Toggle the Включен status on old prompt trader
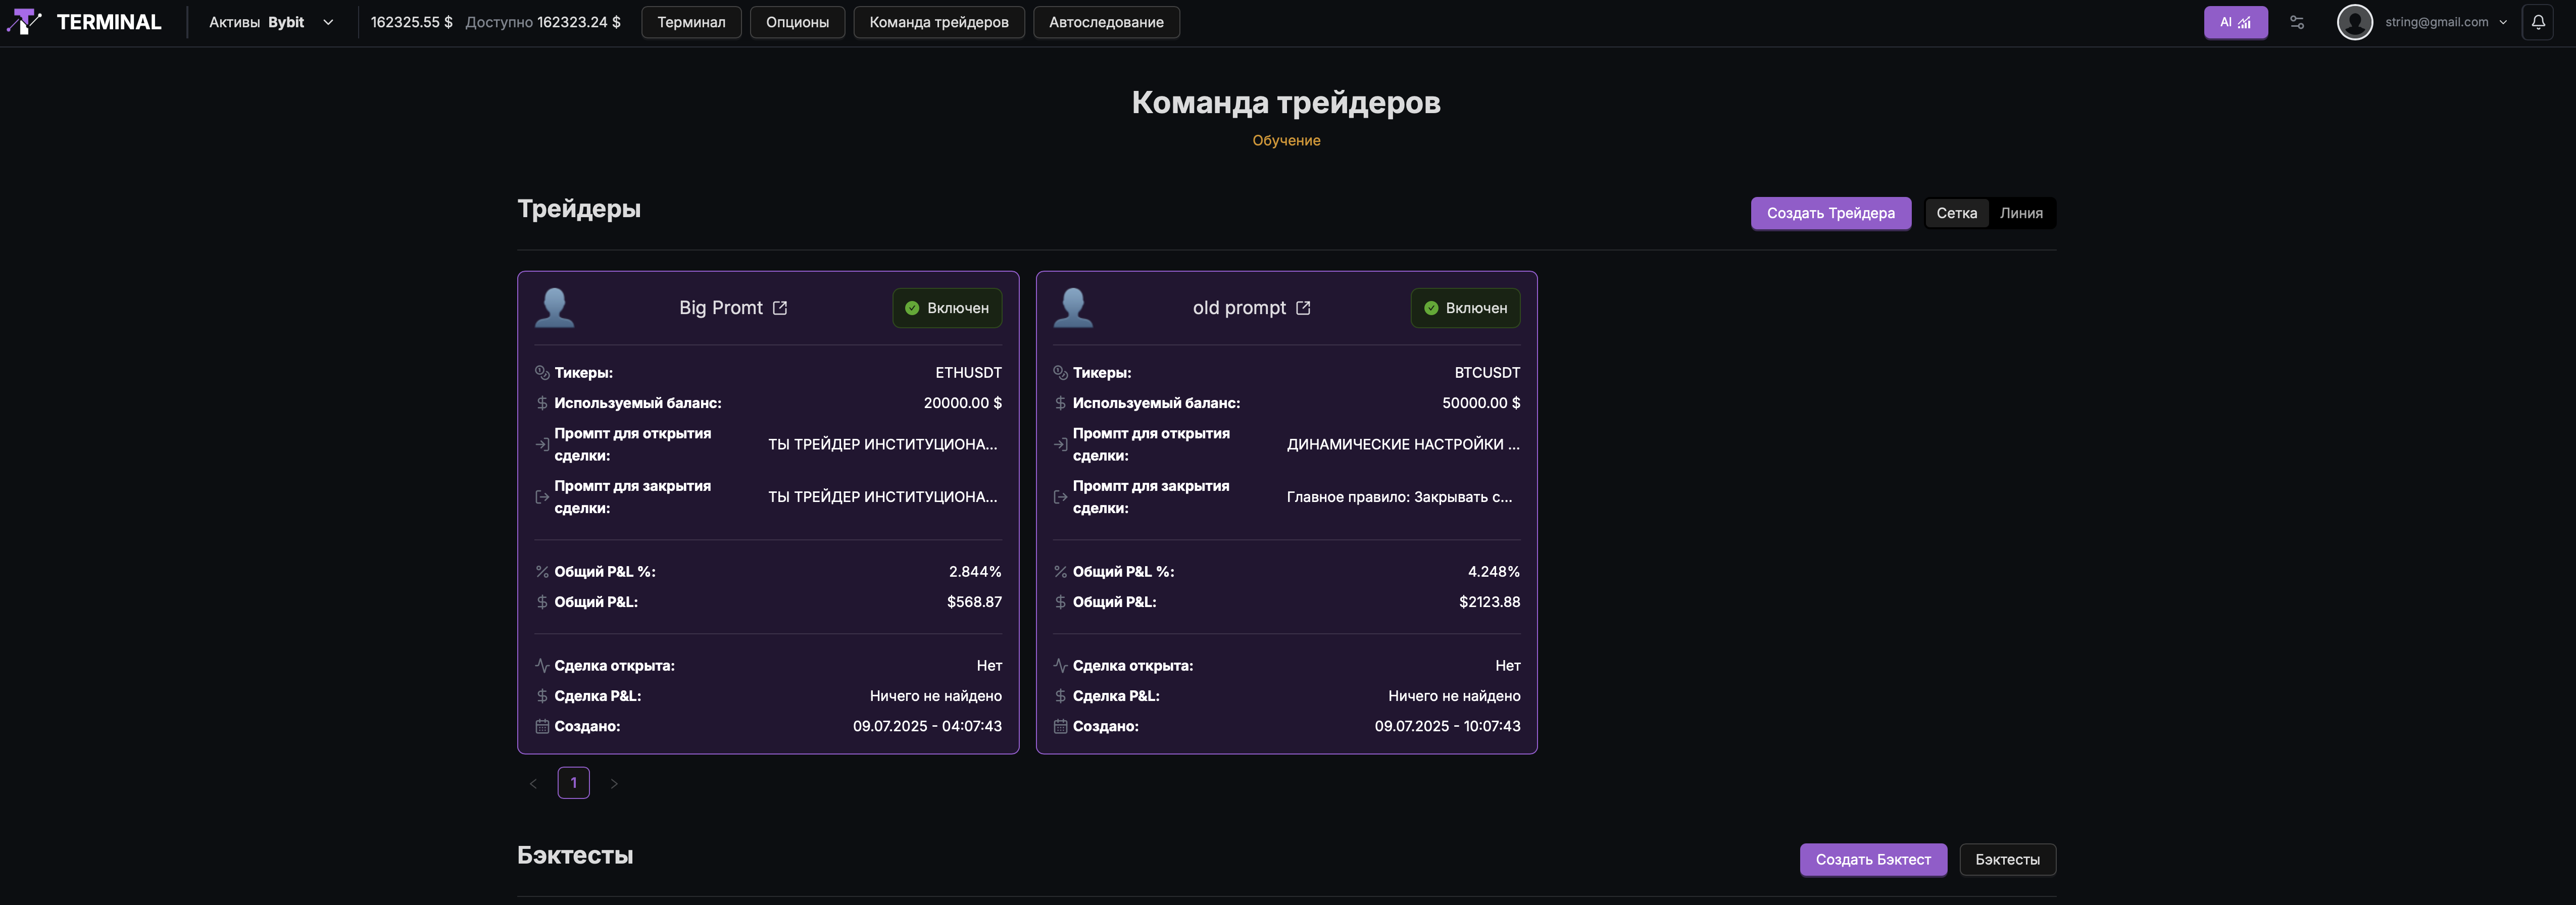The width and height of the screenshot is (2576, 905). [x=1466, y=308]
